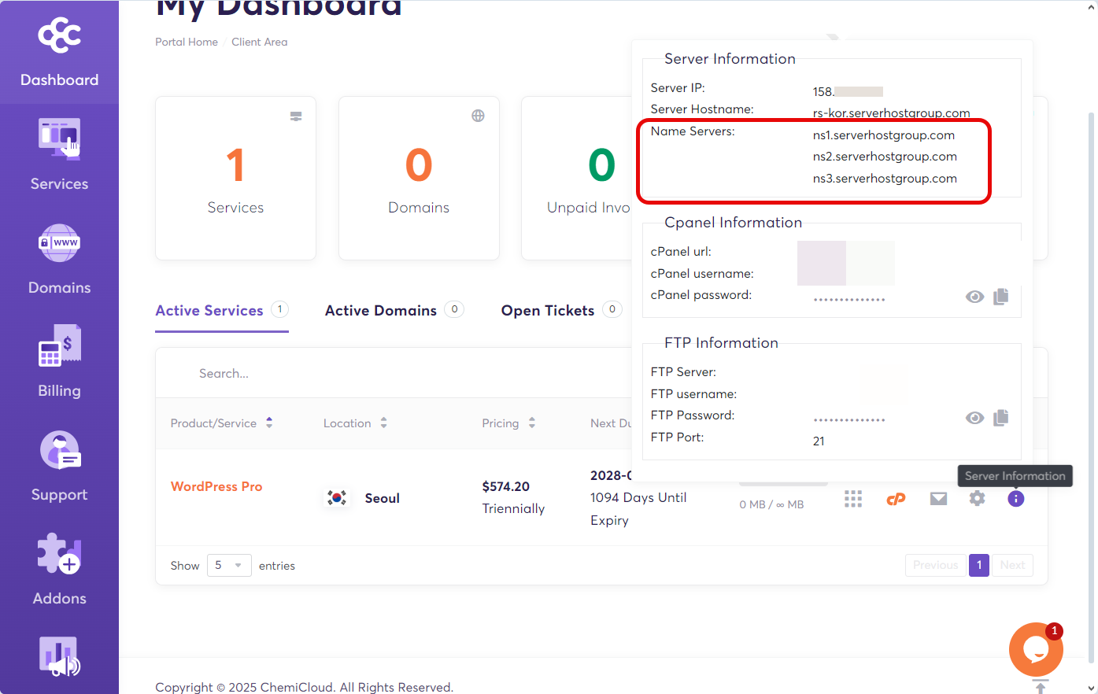1098x694 pixels.
Task: Click the Unpaid Invoices card
Action: click(x=577, y=178)
